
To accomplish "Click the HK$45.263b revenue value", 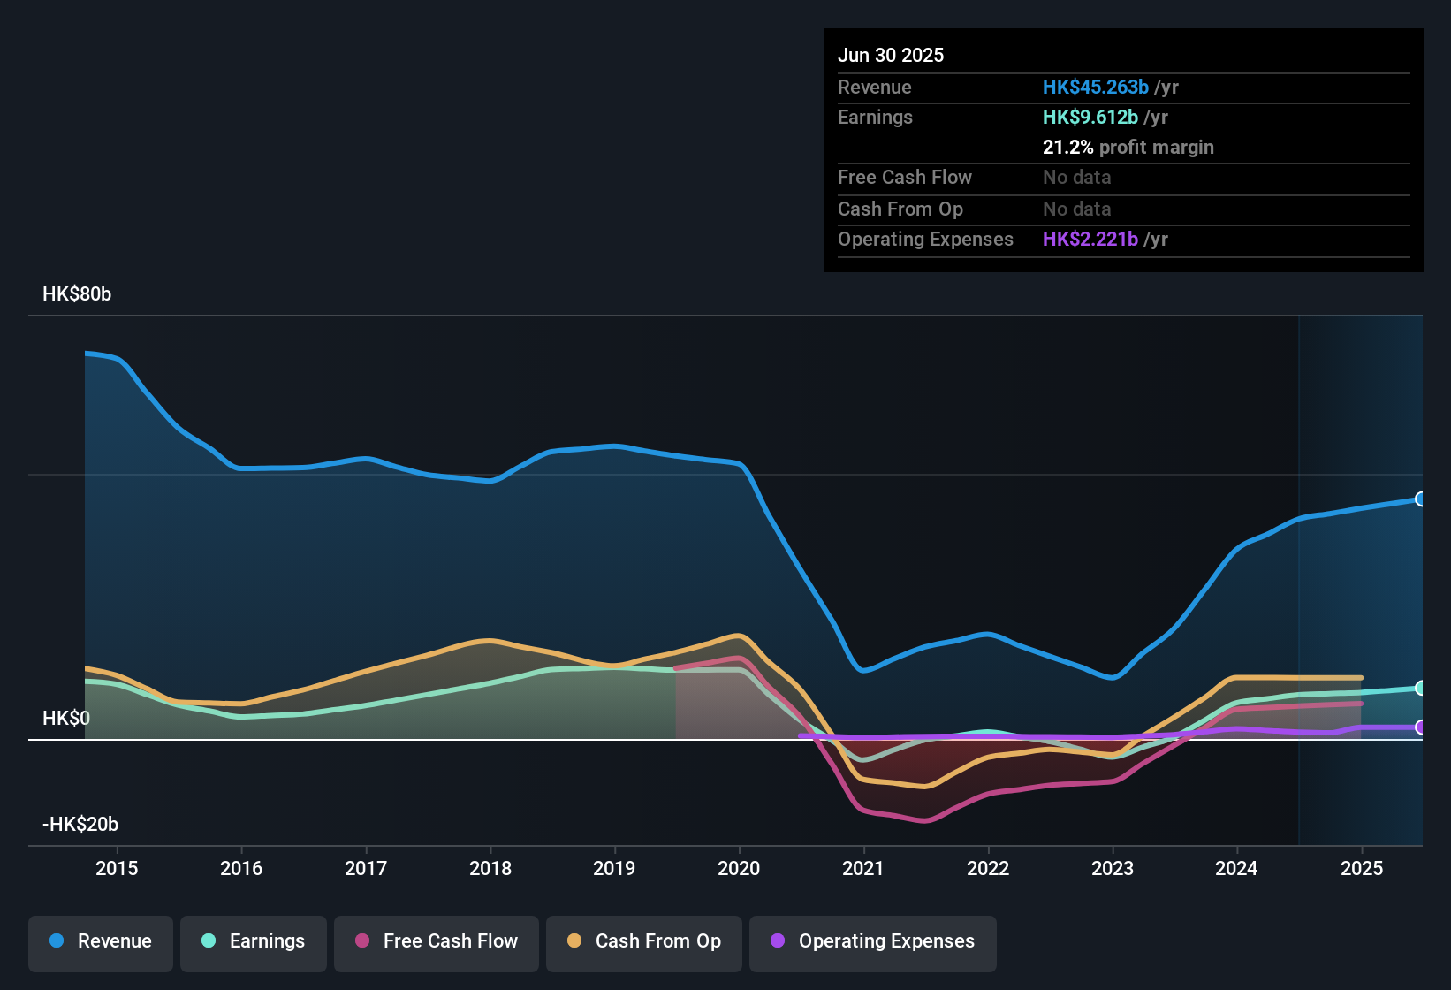I will 1096,87.
